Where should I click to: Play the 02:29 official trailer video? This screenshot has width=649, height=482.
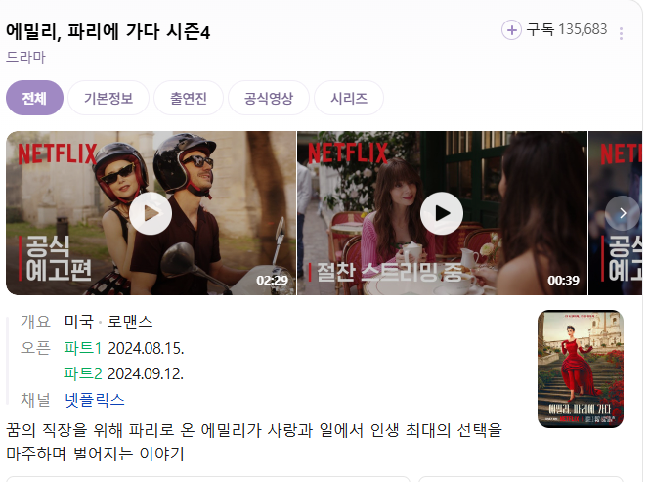(x=151, y=213)
